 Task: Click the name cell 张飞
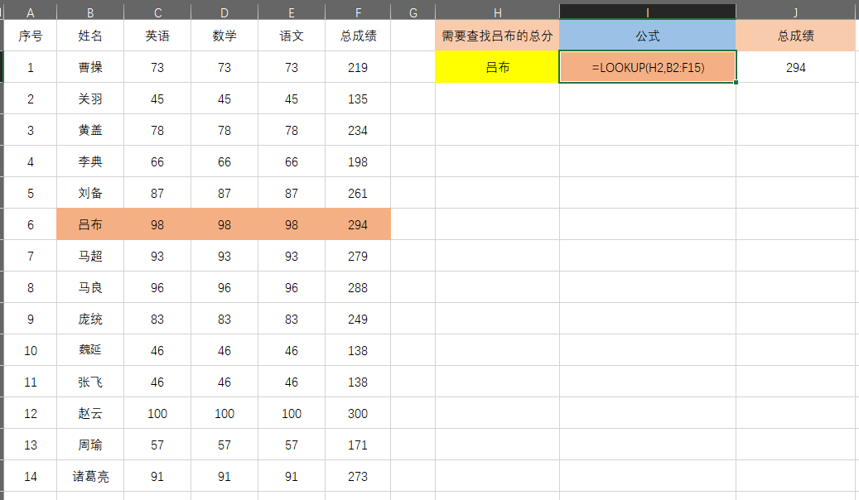pyautogui.click(x=90, y=382)
